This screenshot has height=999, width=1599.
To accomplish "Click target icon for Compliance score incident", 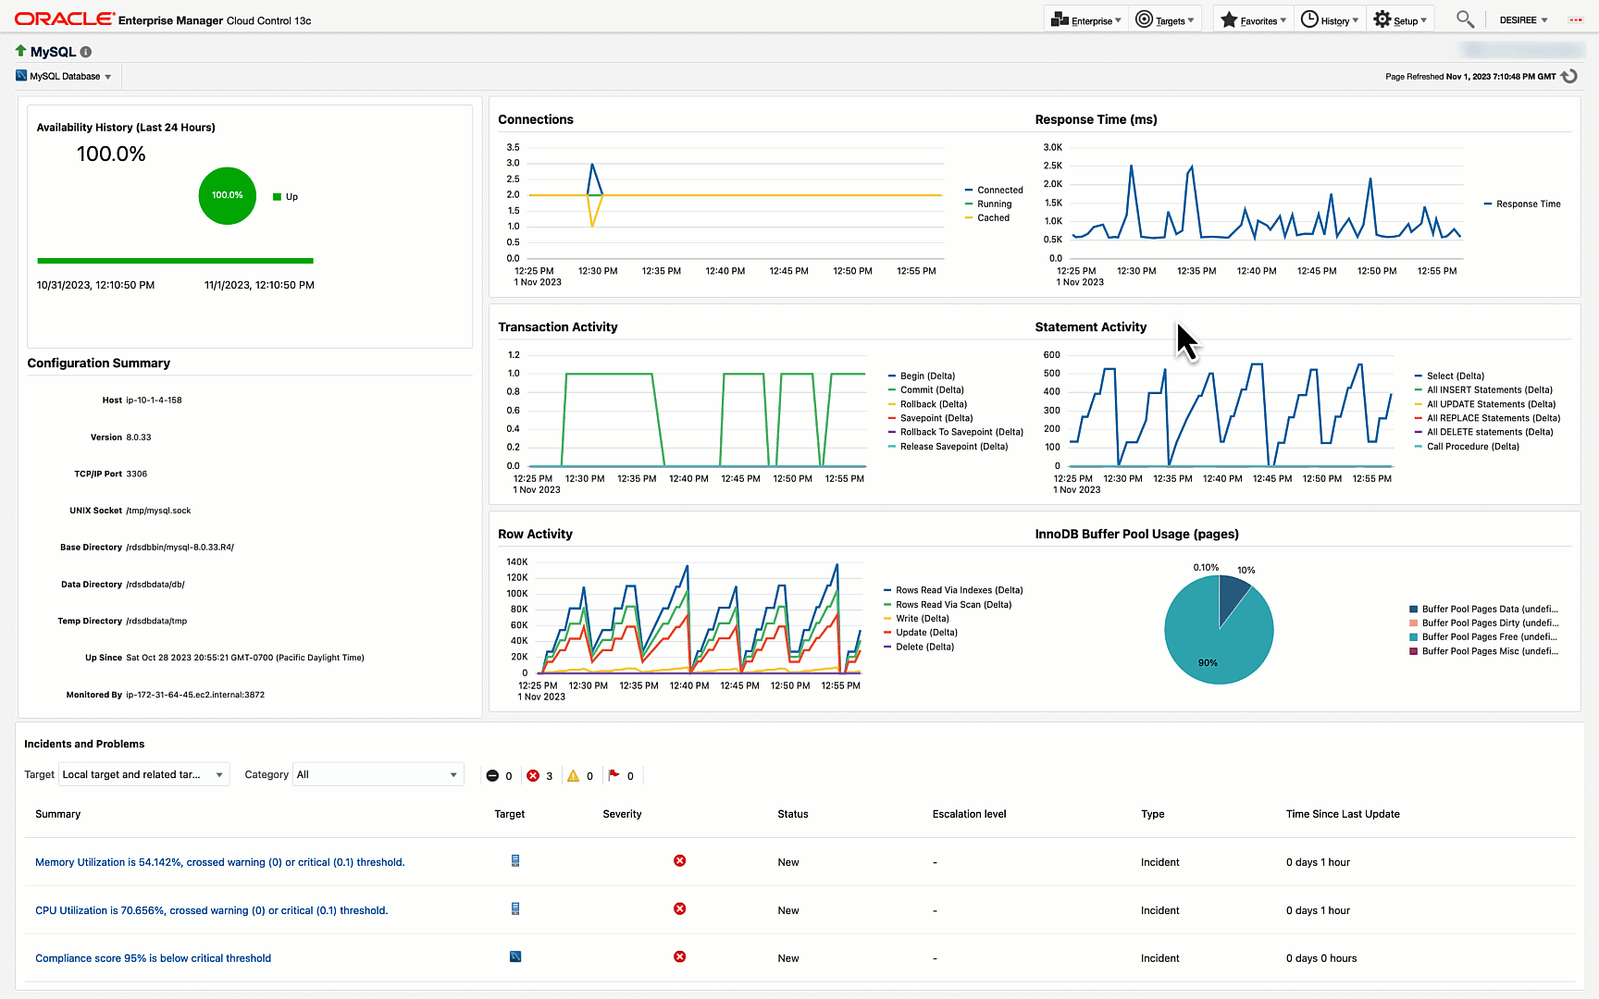I will (x=515, y=957).
